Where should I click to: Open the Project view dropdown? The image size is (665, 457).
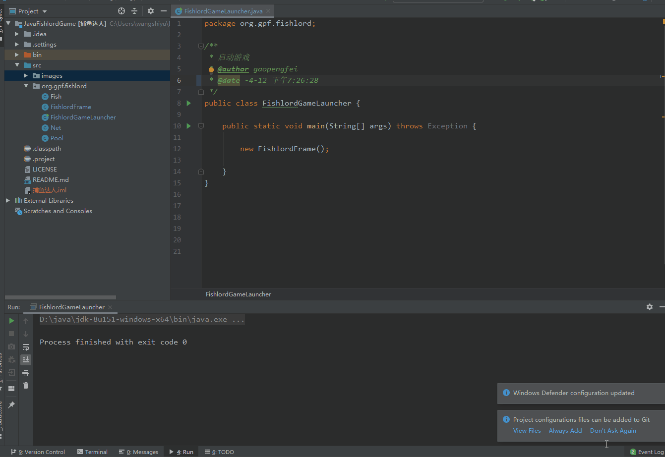point(44,11)
